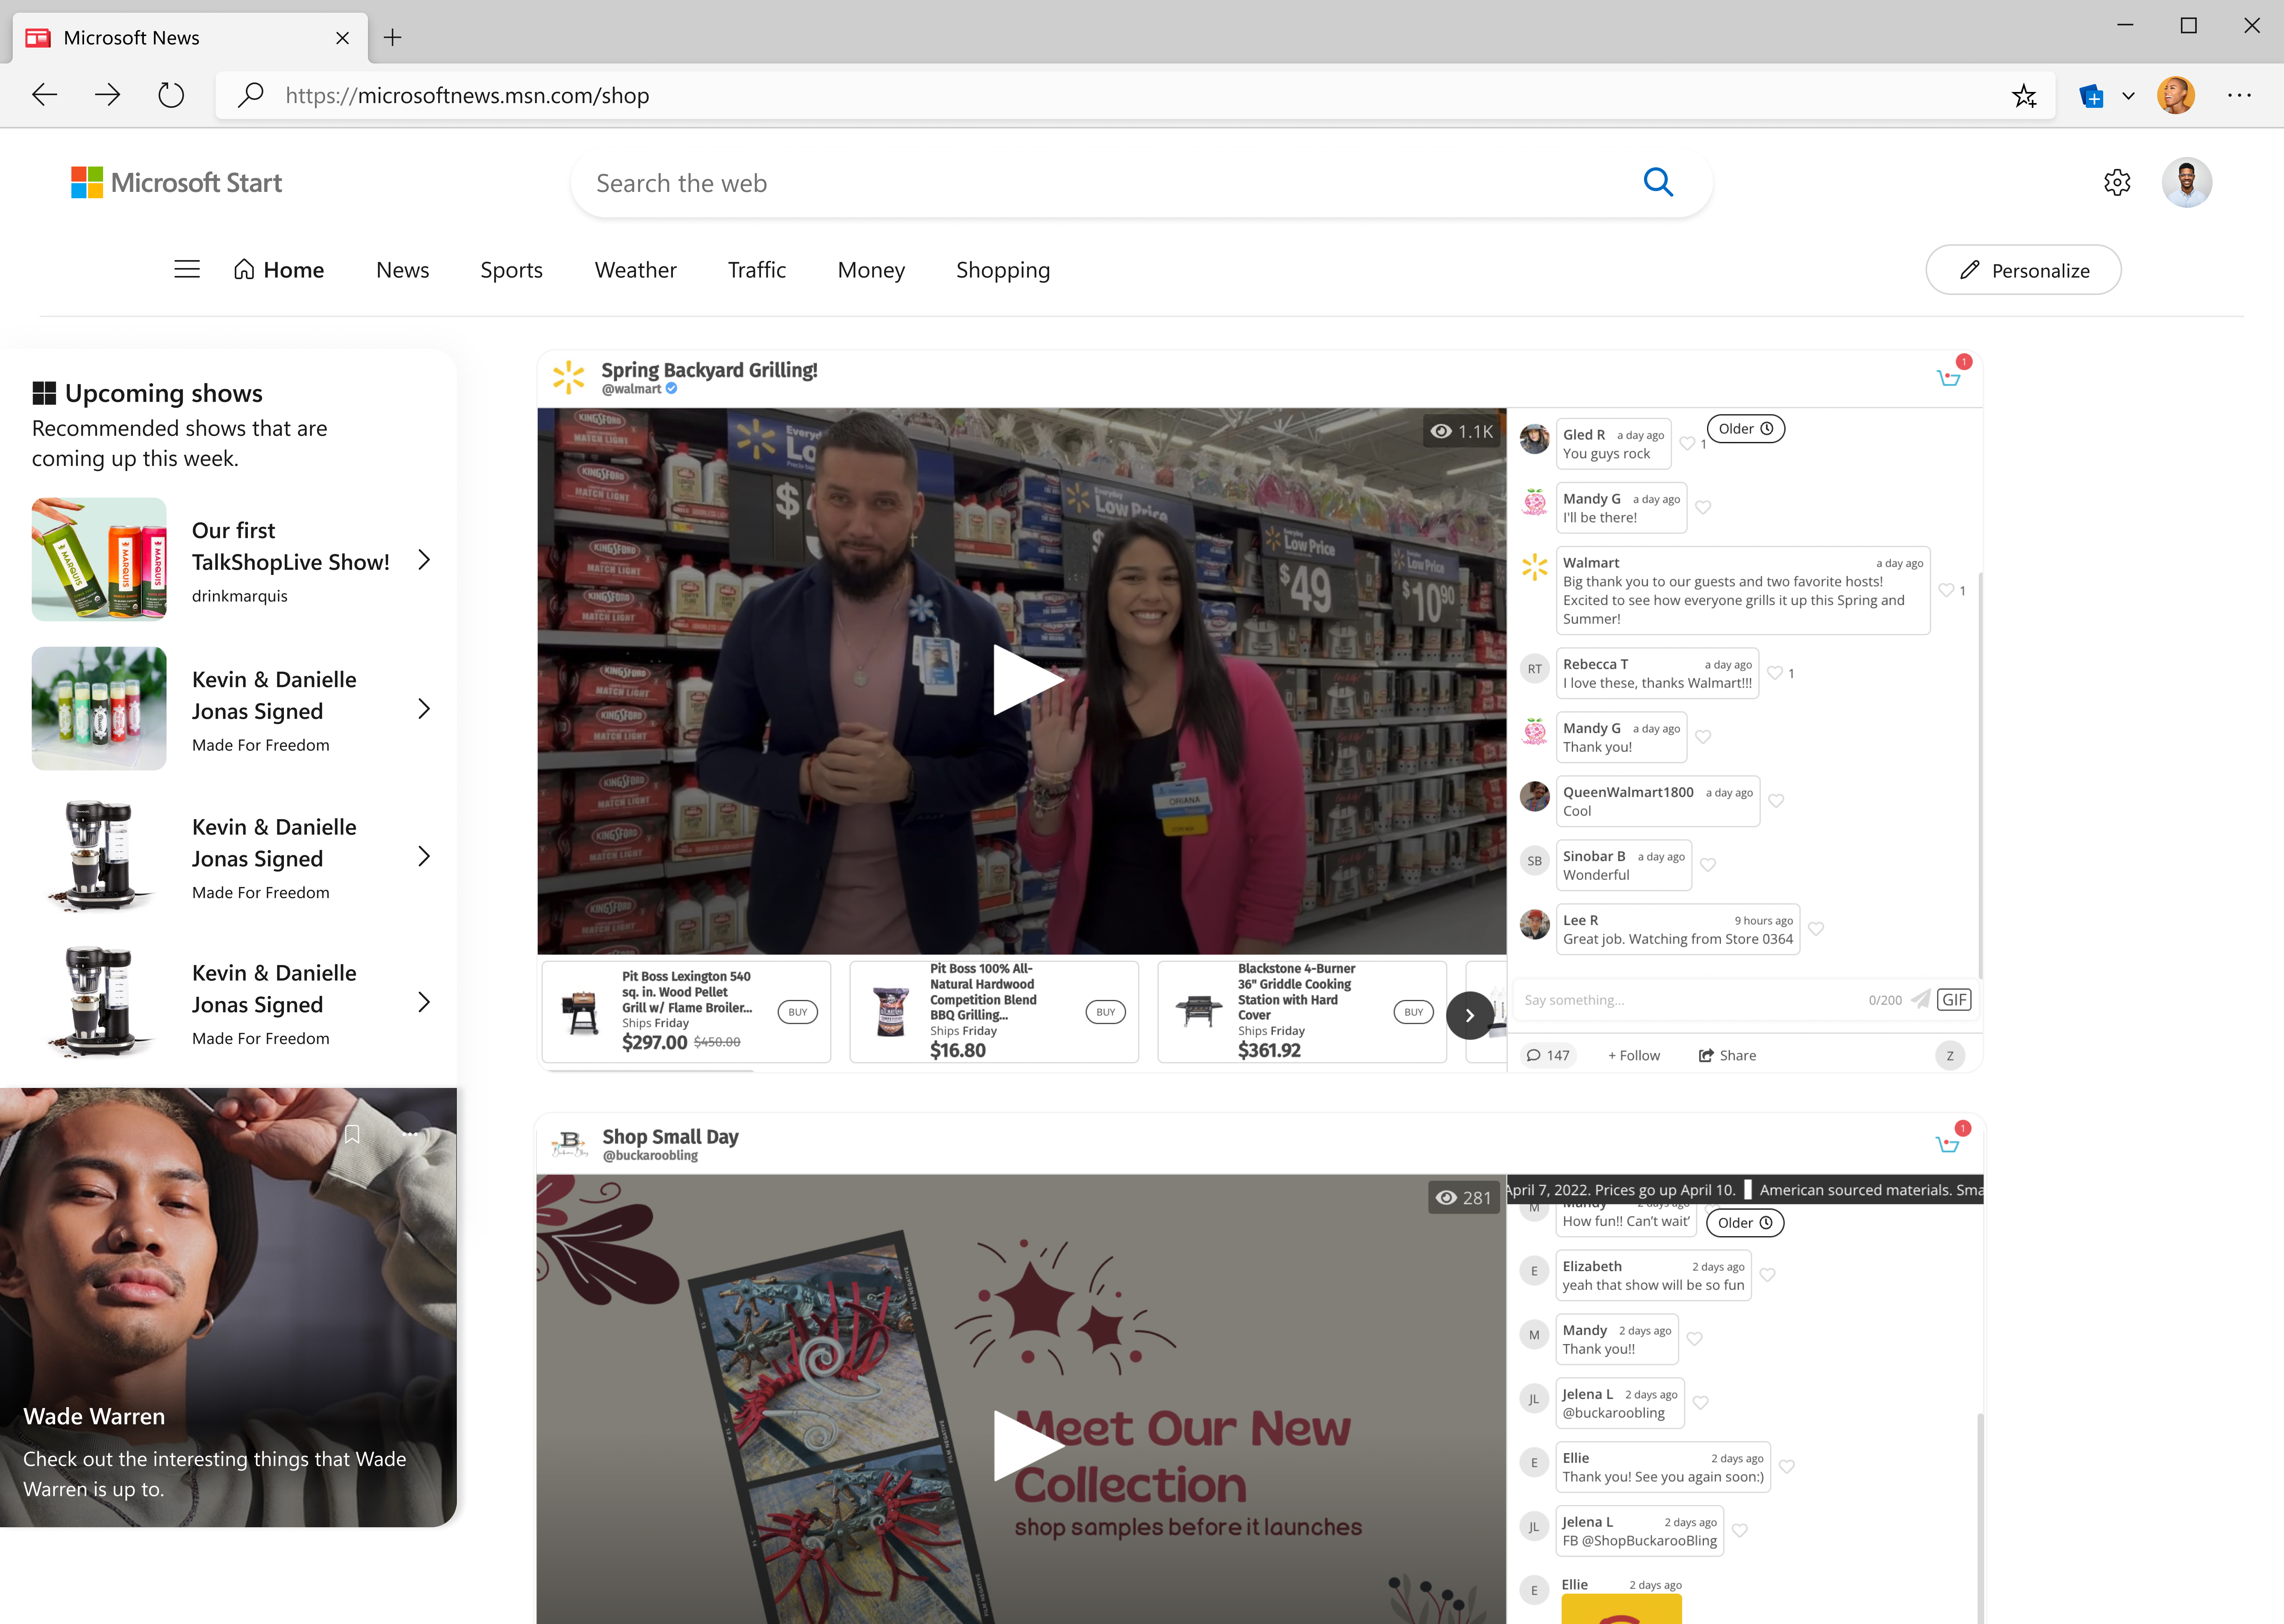
Task: Open the Home tab
Action: (x=279, y=270)
